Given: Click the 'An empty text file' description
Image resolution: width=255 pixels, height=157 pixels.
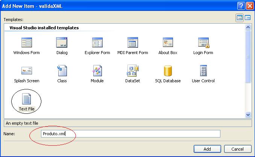Looking at the screenshot, I should (x=22, y=123).
